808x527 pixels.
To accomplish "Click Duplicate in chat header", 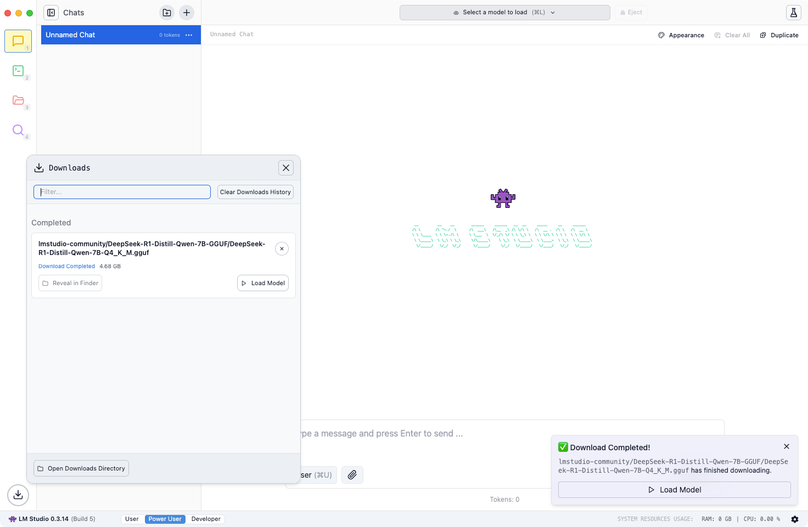I will 779,35.
